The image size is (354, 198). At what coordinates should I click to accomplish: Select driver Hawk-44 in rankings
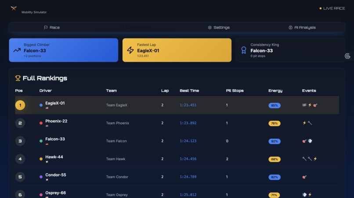pyautogui.click(x=54, y=157)
